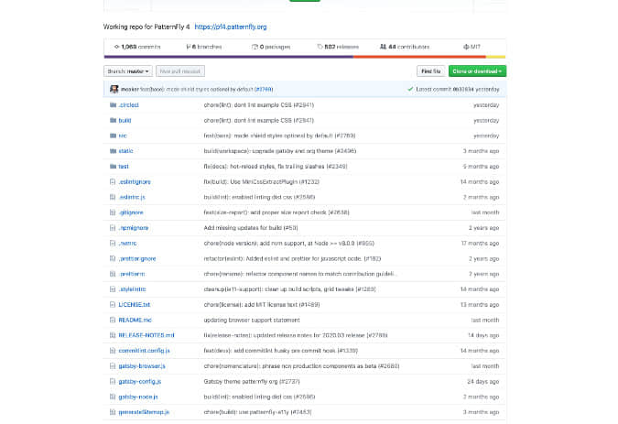Open the build folder
Image resolution: width=618 pixels, height=424 pixels.
[x=125, y=120]
